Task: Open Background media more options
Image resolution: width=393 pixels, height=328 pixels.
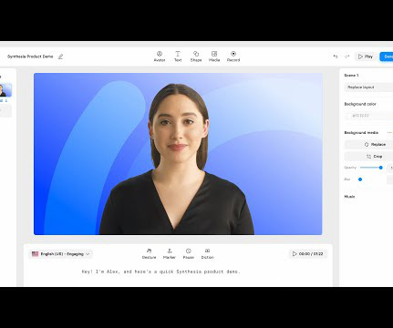Action: (389, 133)
